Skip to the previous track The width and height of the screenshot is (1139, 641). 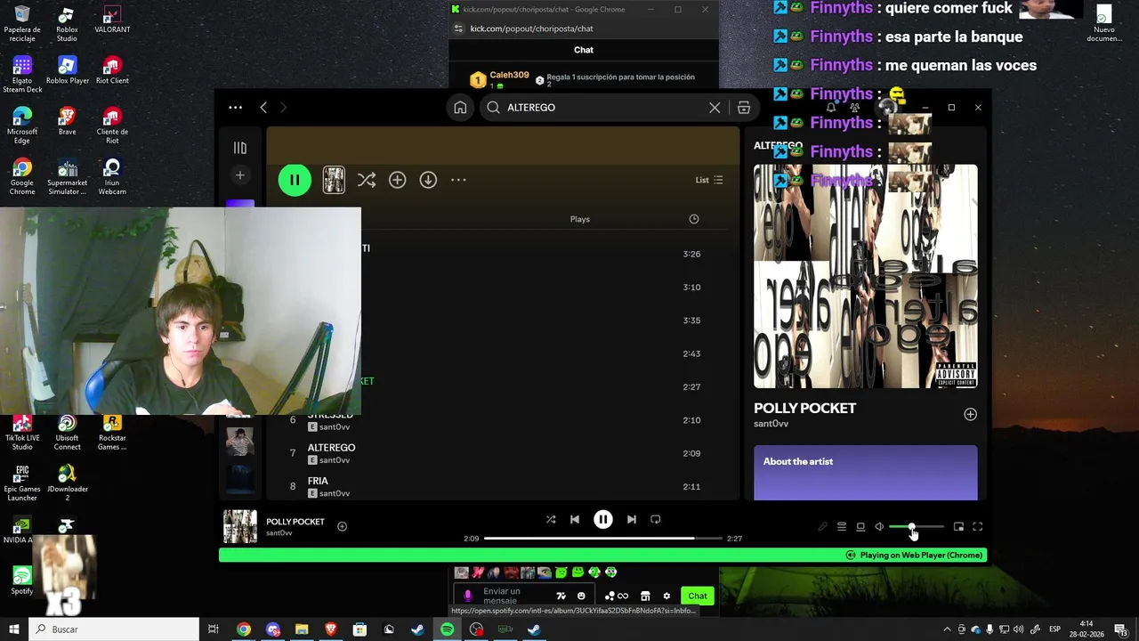(575, 519)
